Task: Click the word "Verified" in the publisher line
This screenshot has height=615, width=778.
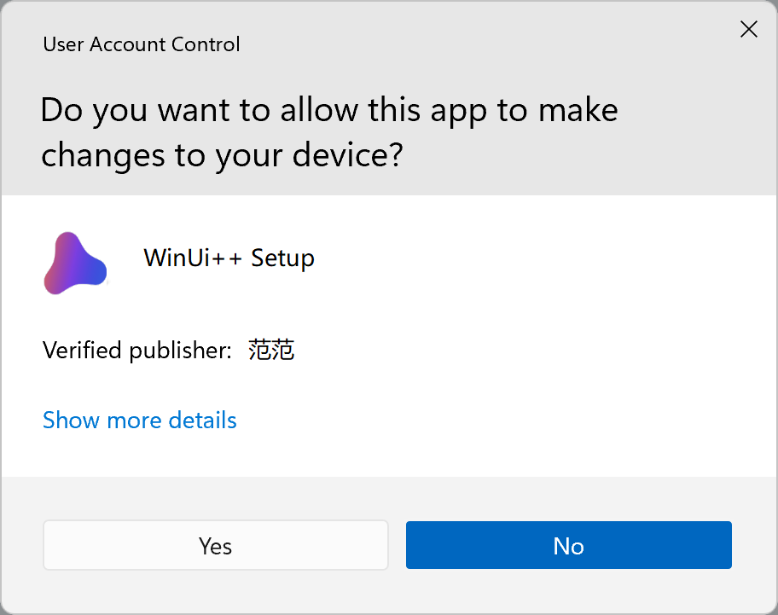Action: pyautogui.click(x=83, y=350)
